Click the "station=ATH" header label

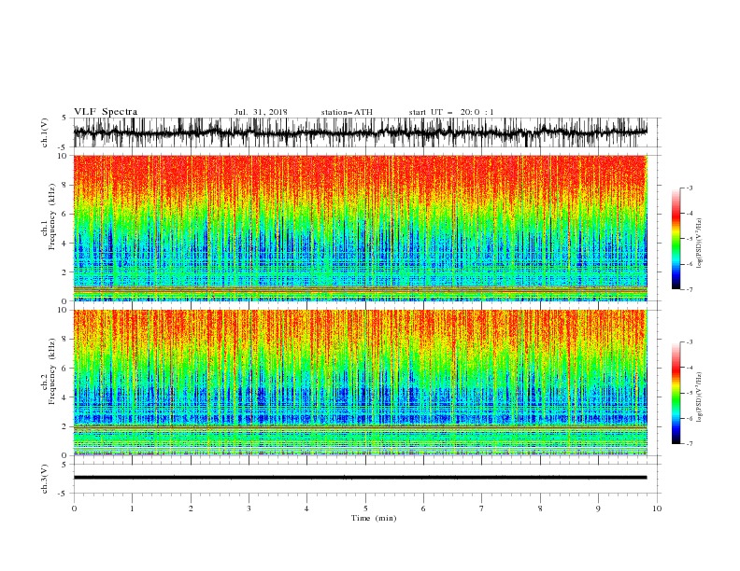click(x=347, y=112)
